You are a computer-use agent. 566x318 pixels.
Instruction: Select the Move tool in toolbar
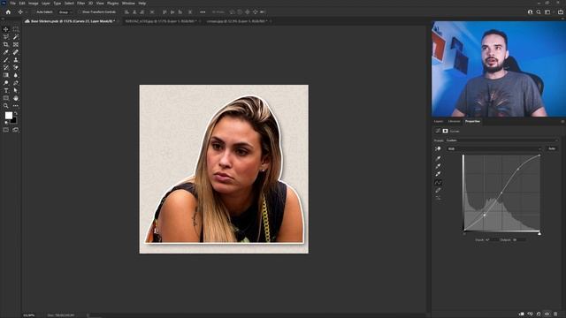[6, 29]
